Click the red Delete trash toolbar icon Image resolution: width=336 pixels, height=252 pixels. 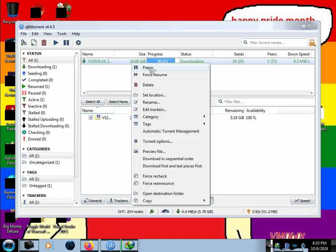pos(44,43)
